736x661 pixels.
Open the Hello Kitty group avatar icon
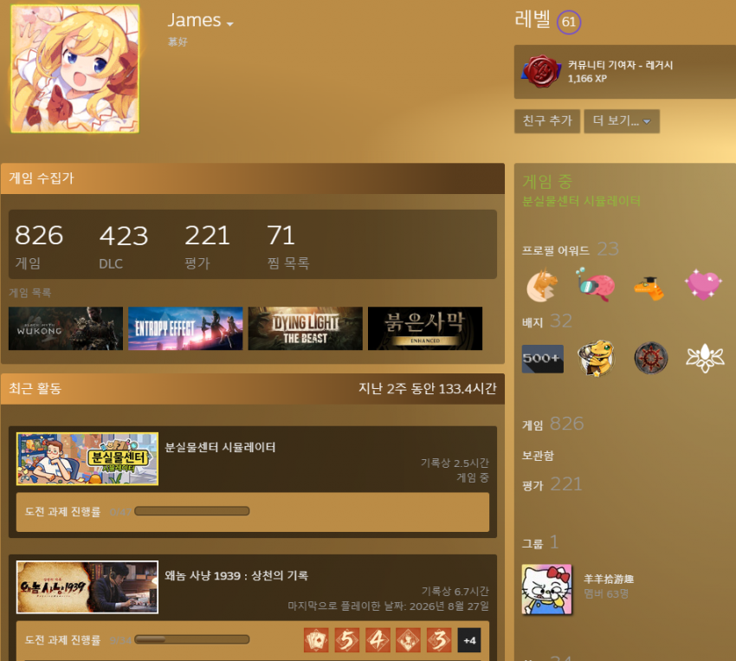tap(547, 590)
